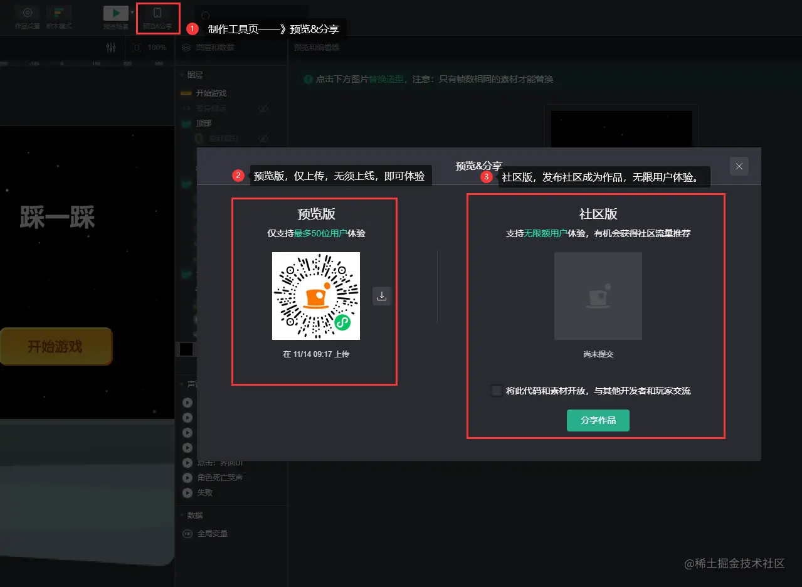
Task: Click the 尚未提交 status text
Action: tap(598, 354)
